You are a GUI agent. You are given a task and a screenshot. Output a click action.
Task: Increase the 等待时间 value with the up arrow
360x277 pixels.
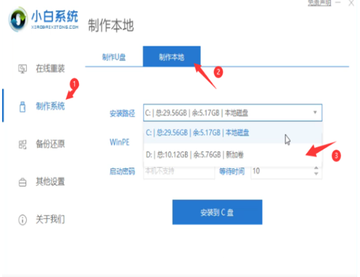pyautogui.click(x=316, y=168)
